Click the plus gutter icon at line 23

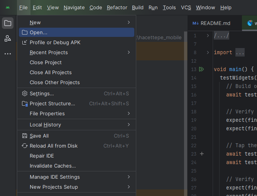click(x=202, y=154)
